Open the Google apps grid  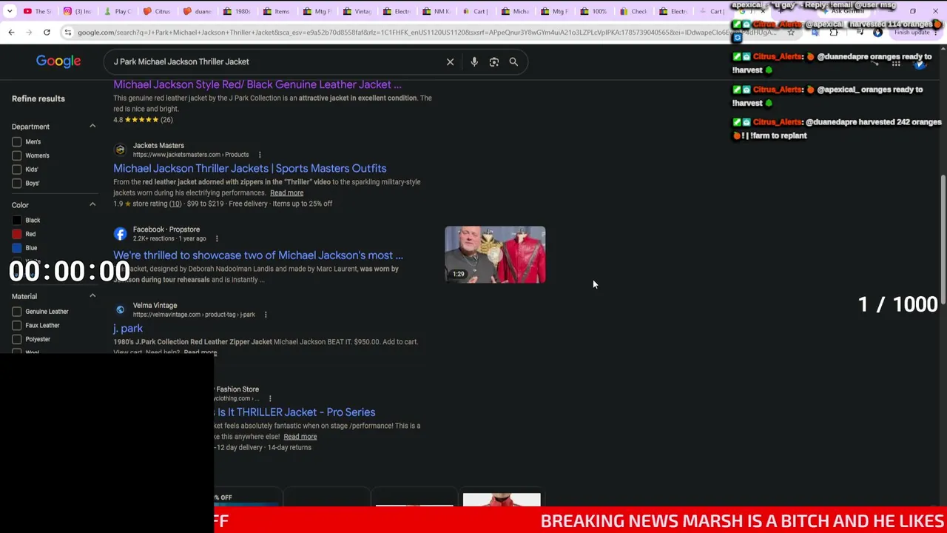pos(896,64)
